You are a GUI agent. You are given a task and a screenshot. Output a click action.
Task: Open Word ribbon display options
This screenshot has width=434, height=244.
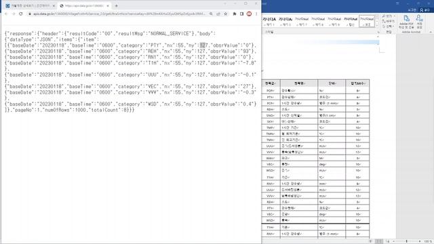397,3
